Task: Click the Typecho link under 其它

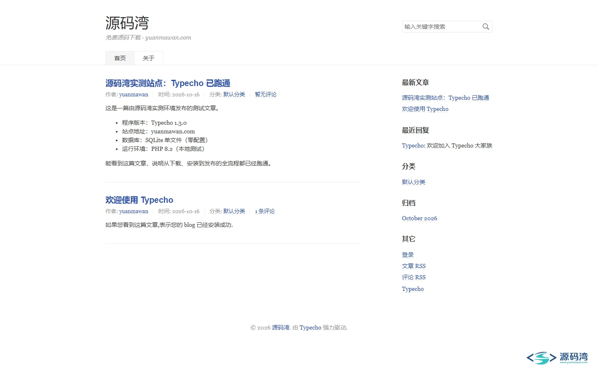Action: (413, 289)
